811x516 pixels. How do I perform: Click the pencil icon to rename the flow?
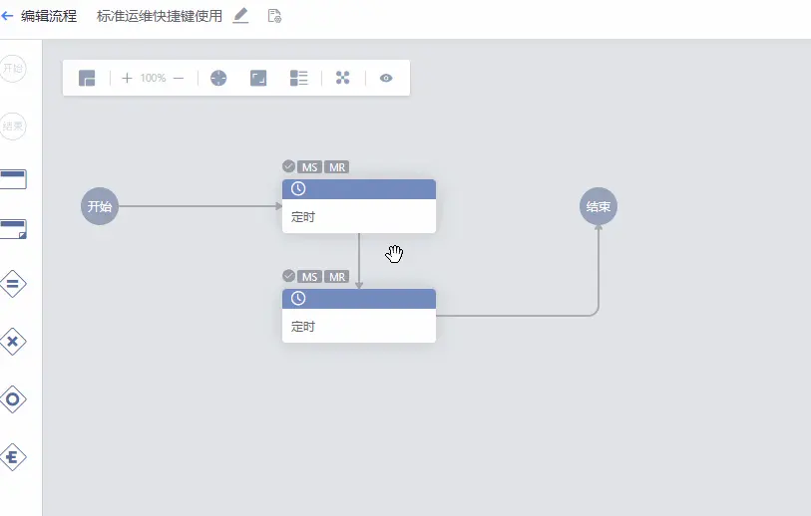pos(240,16)
